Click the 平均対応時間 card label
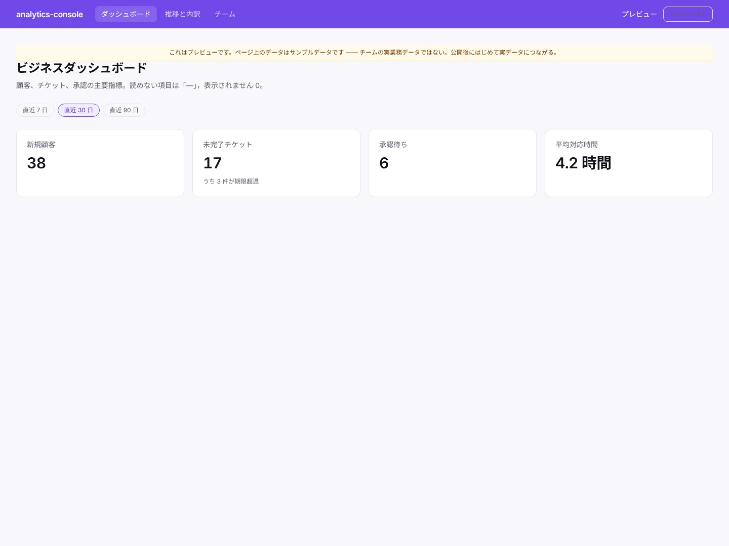This screenshot has width=729, height=546. pos(577,145)
